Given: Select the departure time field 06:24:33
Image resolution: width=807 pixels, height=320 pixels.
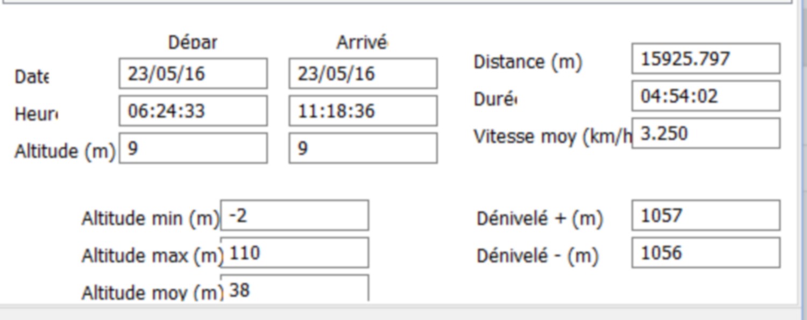Looking at the screenshot, I should [193, 111].
